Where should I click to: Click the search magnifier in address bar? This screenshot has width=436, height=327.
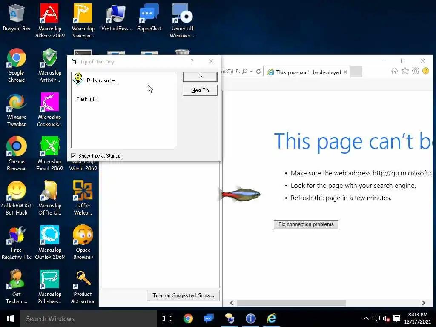tap(245, 72)
